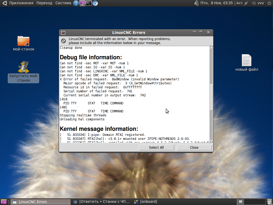Click the 'Major opcode of failed request' line
Viewport: 273px width, 205px height.
(x=117, y=83)
